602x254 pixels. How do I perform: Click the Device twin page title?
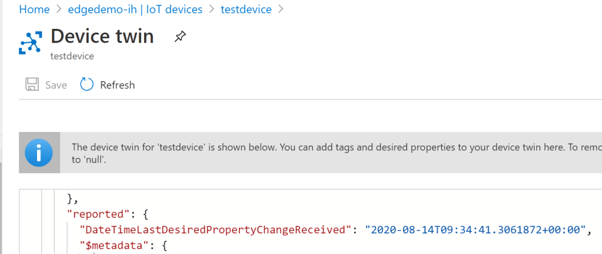coord(102,37)
